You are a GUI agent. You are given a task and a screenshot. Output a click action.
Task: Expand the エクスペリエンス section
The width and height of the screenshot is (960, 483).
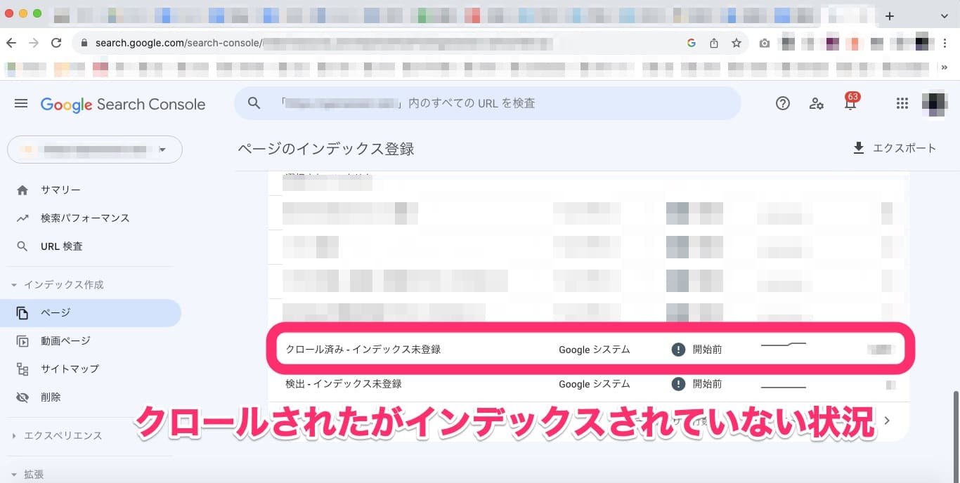pos(56,435)
